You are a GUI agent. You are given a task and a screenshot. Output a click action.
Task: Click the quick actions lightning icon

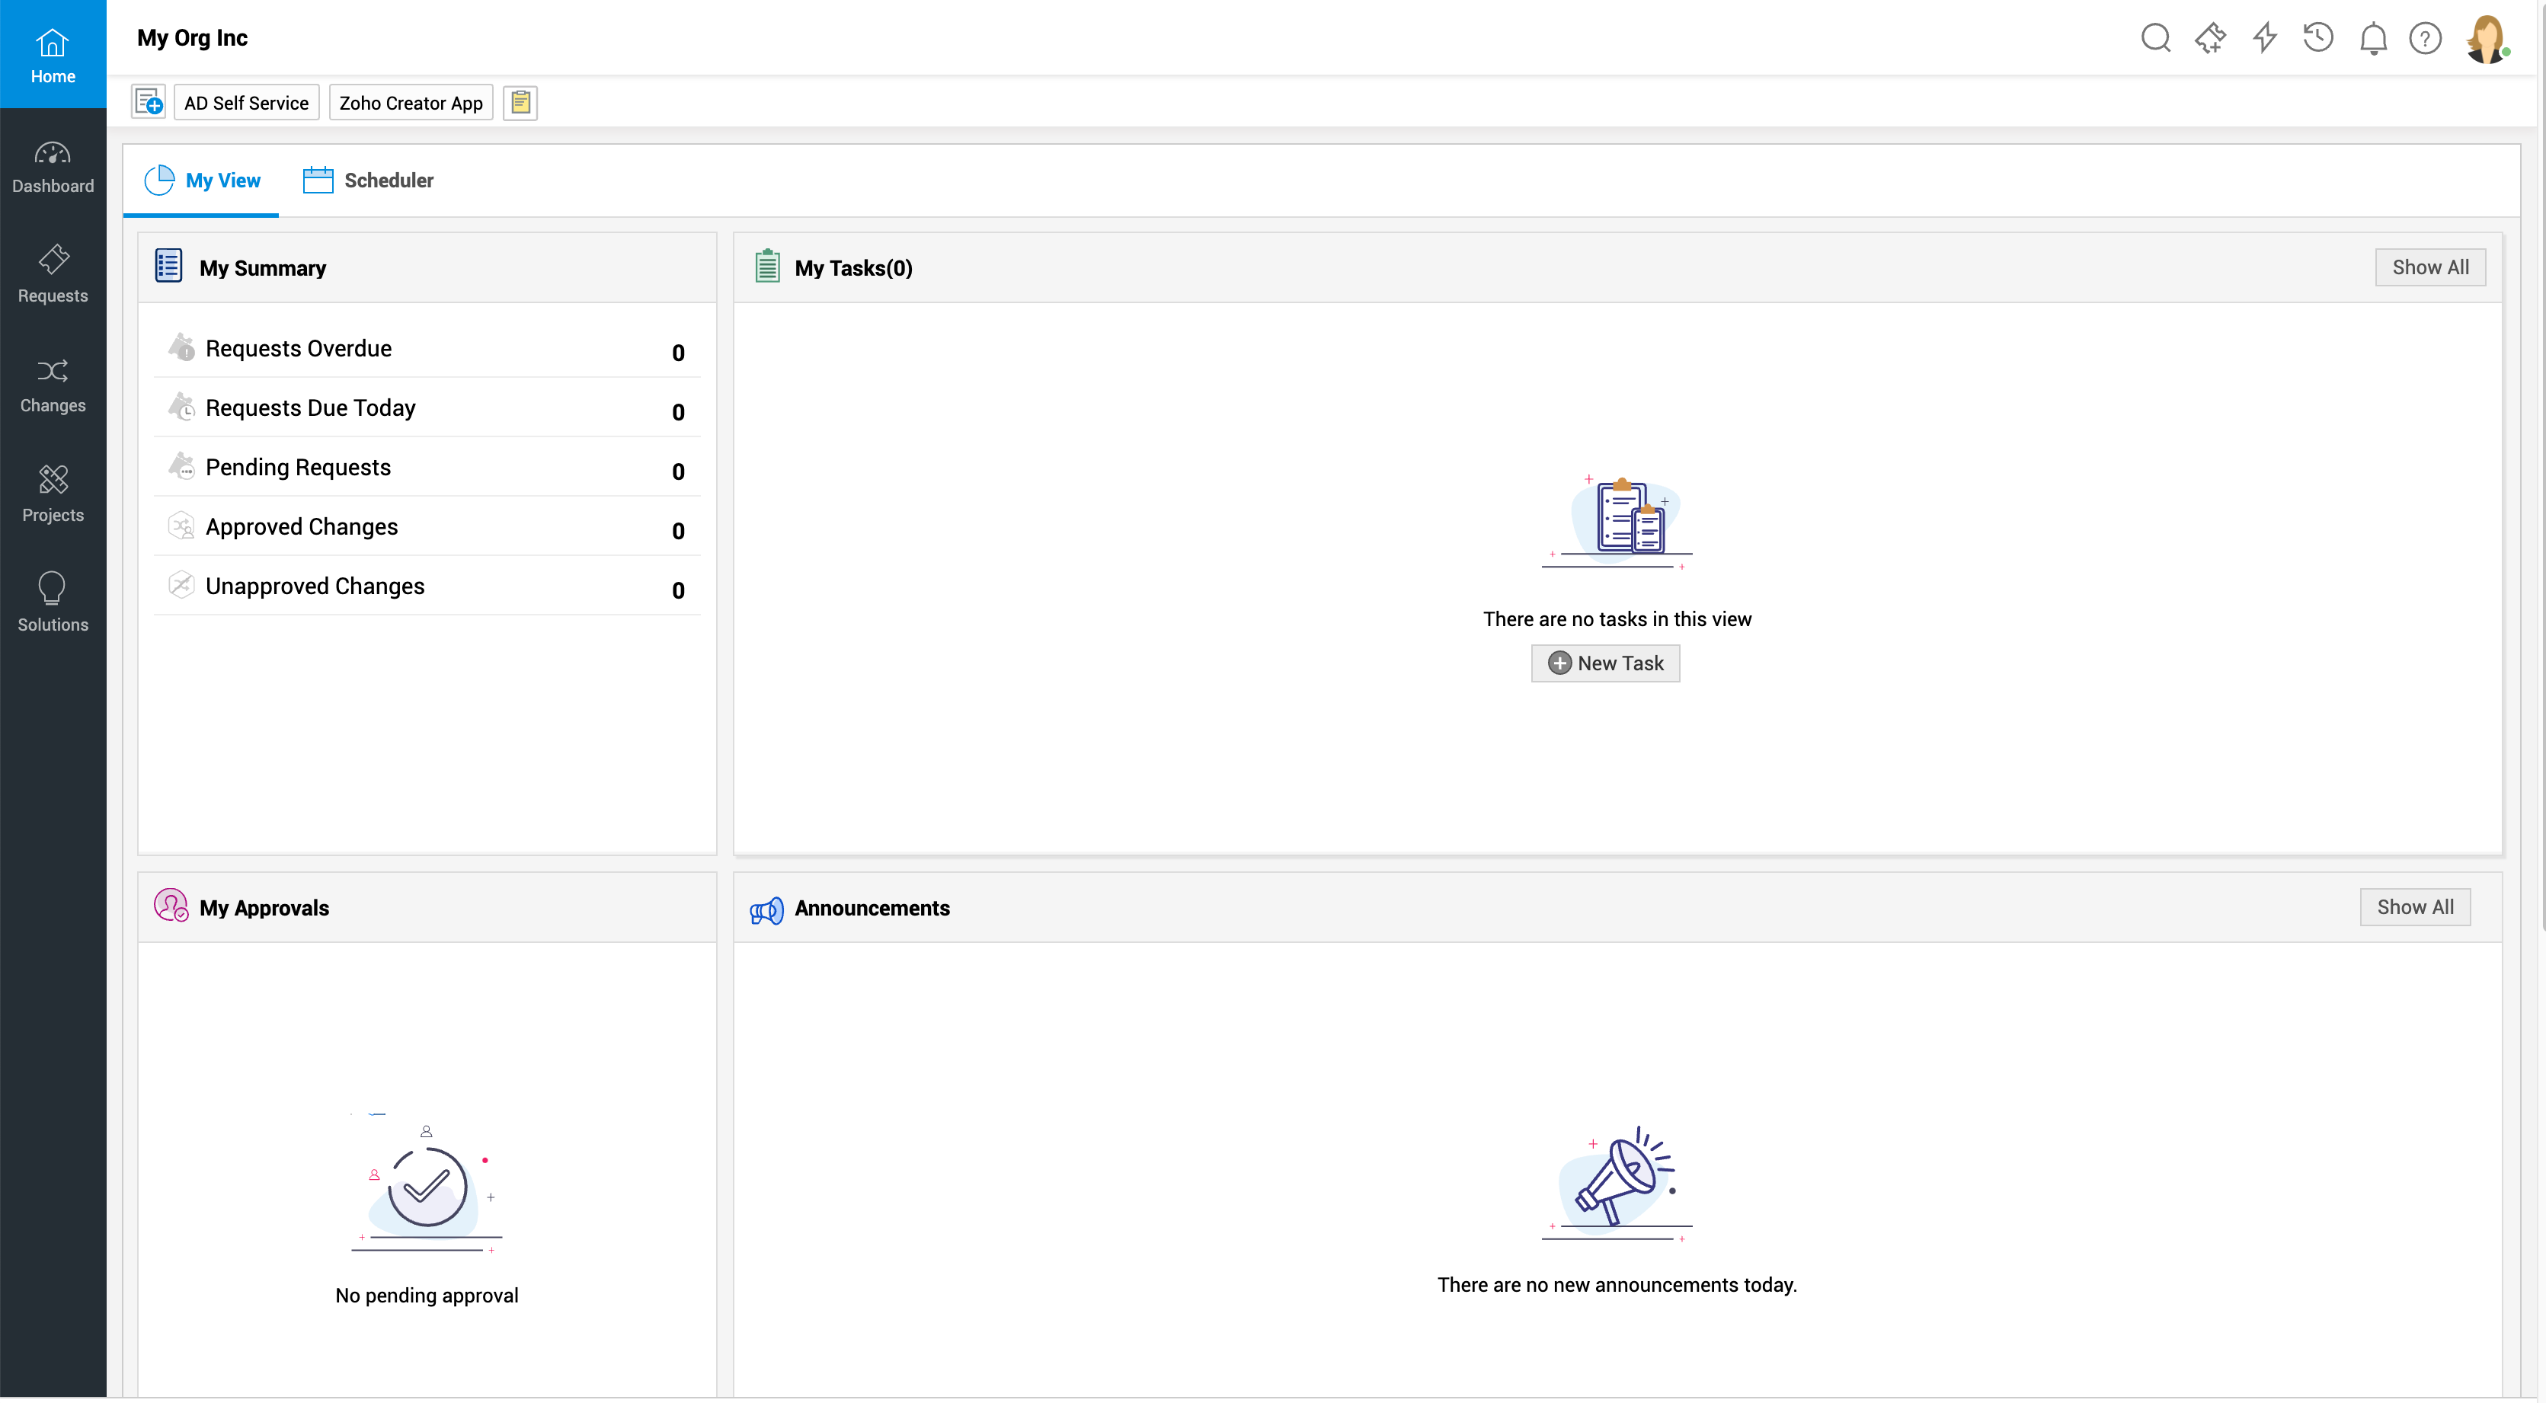[x=2264, y=39]
